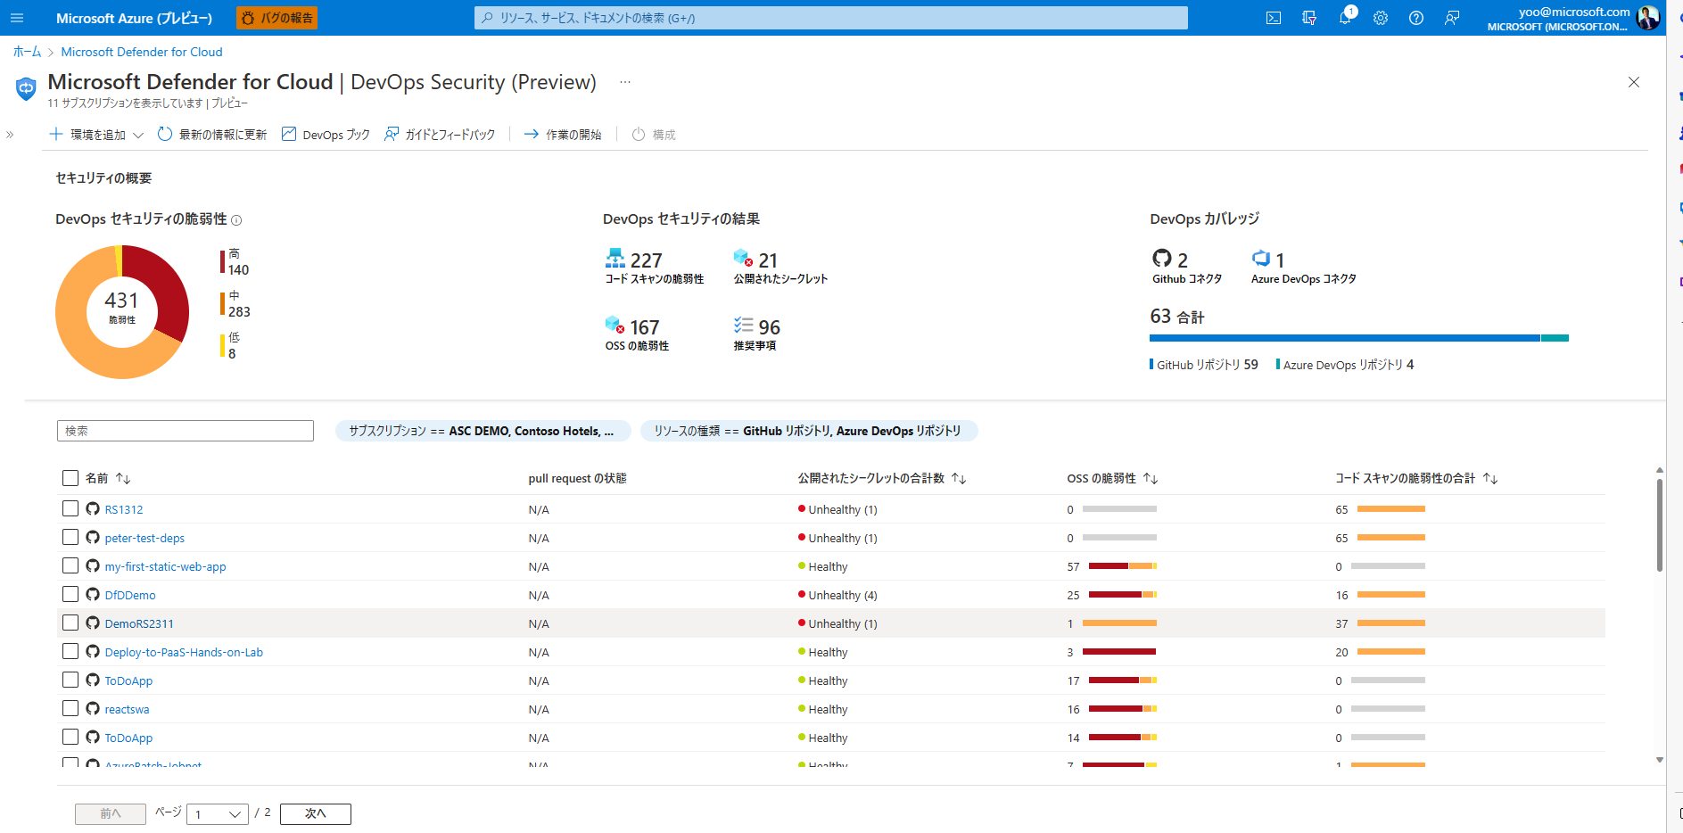Open the settings gear icon

click(x=1381, y=18)
